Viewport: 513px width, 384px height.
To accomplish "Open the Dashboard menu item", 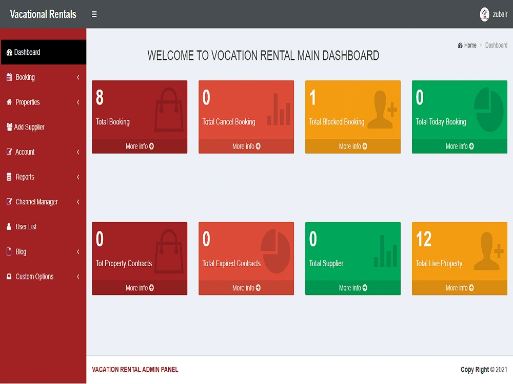I will click(x=43, y=52).
